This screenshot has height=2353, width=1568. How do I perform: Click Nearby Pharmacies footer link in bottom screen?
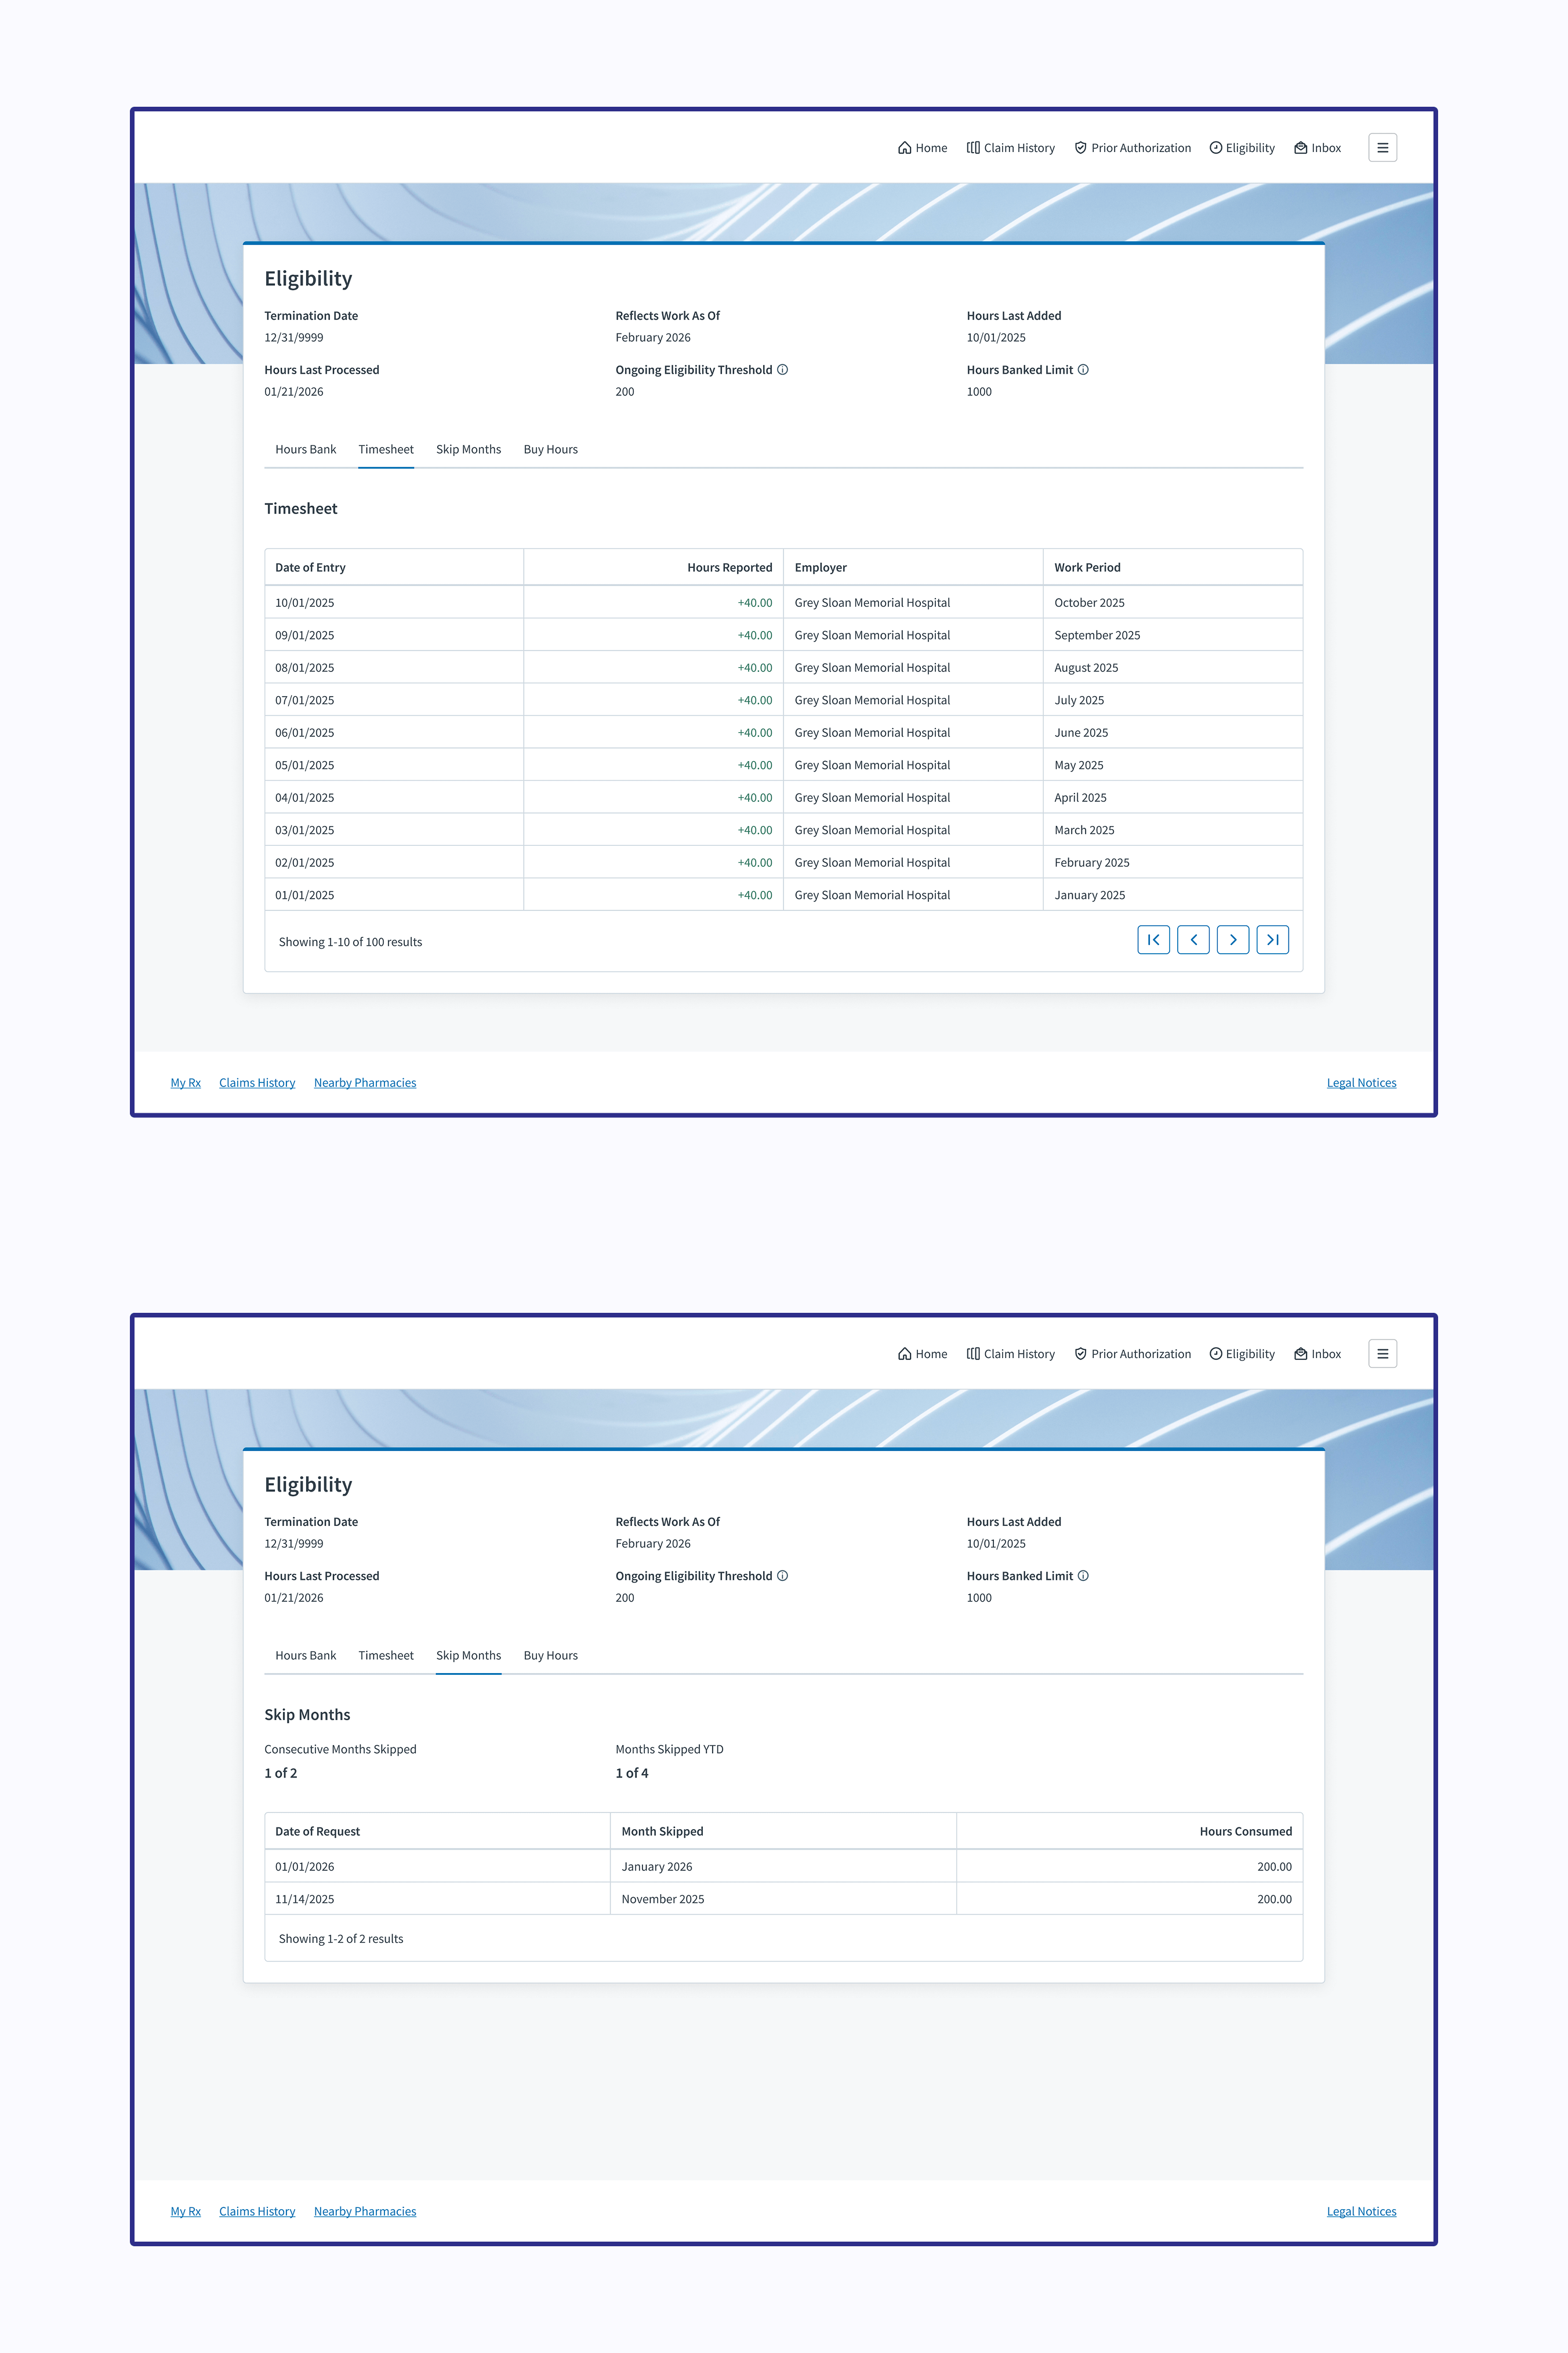(x=364, y=2211)
